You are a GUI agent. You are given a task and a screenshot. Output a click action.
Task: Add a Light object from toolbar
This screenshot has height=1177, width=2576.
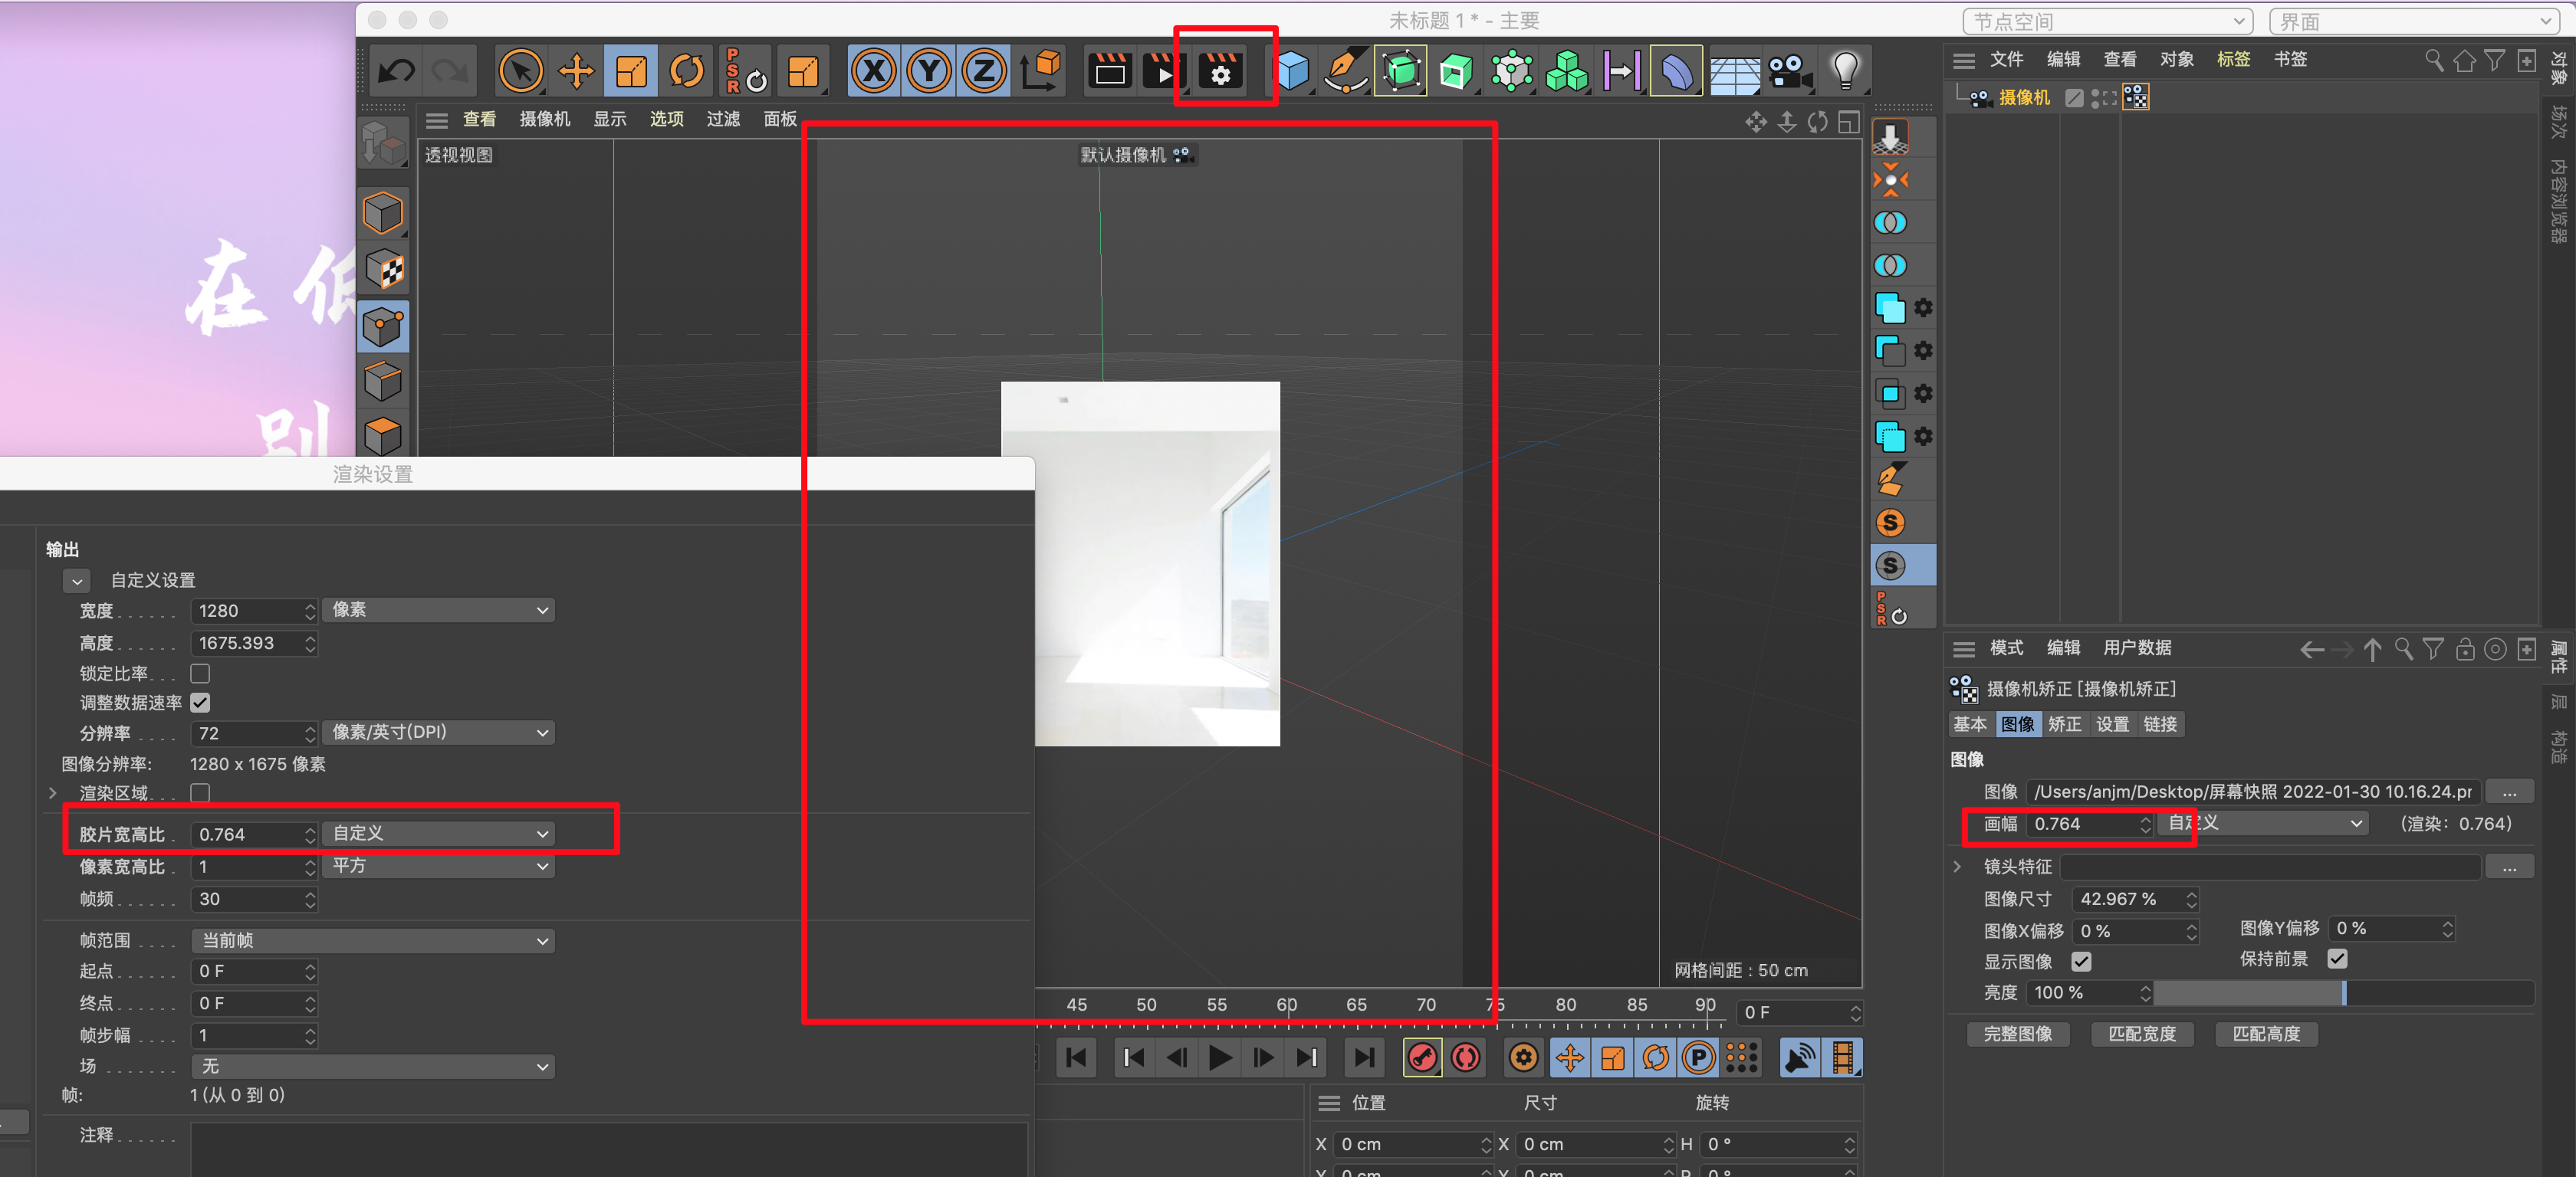(1845, 71)
